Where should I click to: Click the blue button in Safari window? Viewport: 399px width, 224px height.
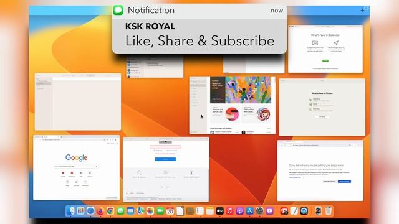click(x=165, y=159)
